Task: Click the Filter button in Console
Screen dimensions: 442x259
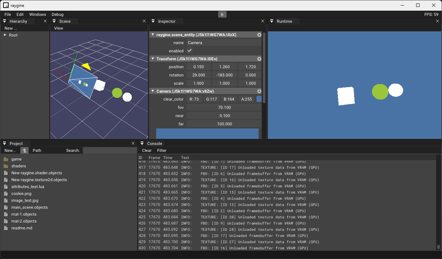Action: 162,151
